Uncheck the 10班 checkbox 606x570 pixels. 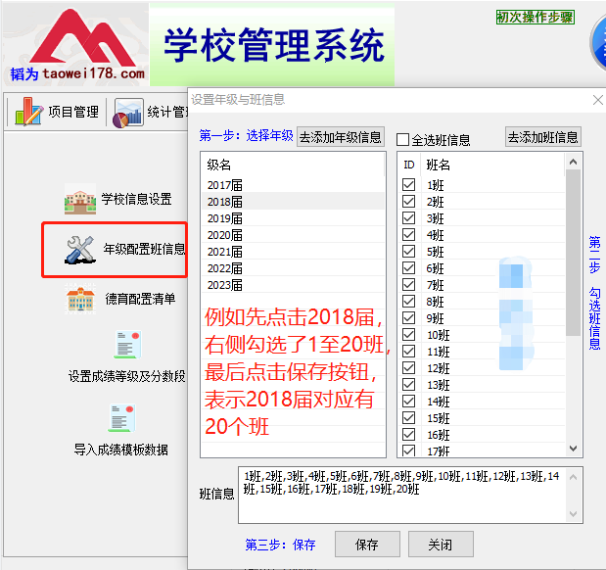coord(408,335)
